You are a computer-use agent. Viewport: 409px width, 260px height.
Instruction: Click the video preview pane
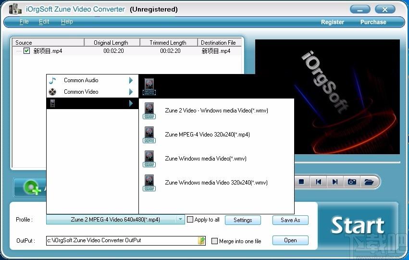(x=327, y=97)
